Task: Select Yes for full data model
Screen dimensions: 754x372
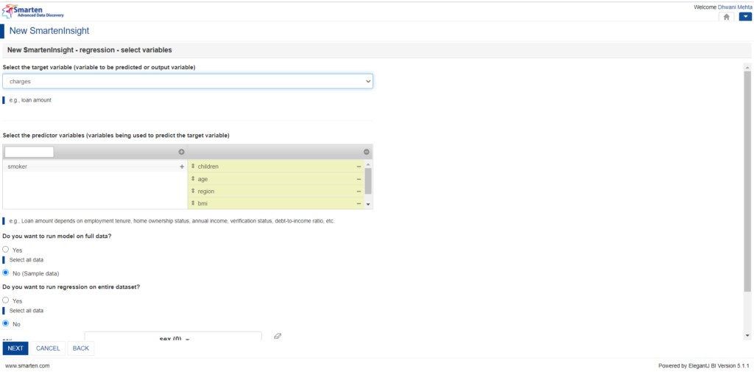Action: point(6,249)
